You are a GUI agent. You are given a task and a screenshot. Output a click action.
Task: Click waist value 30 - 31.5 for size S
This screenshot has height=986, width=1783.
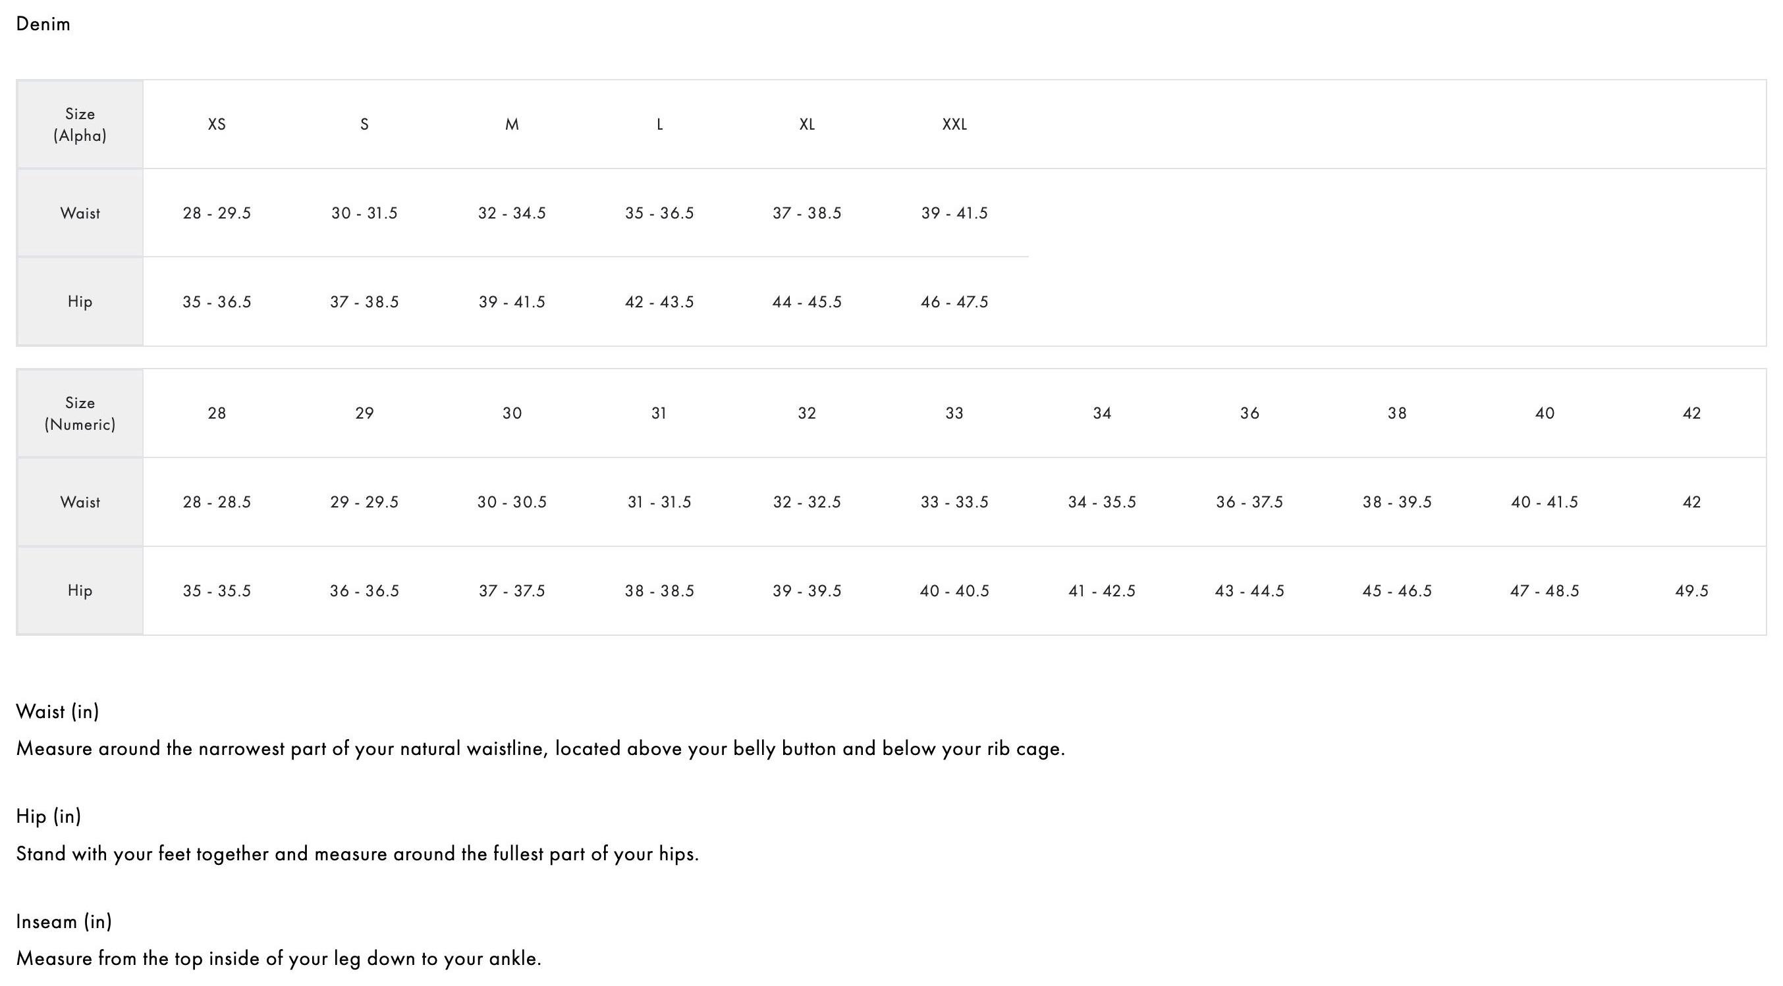364,213
